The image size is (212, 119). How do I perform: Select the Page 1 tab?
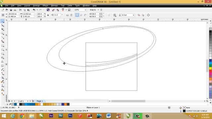(x=40, y=101)
